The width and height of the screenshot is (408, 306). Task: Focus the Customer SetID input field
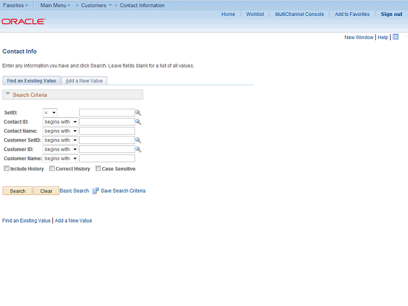107,140
